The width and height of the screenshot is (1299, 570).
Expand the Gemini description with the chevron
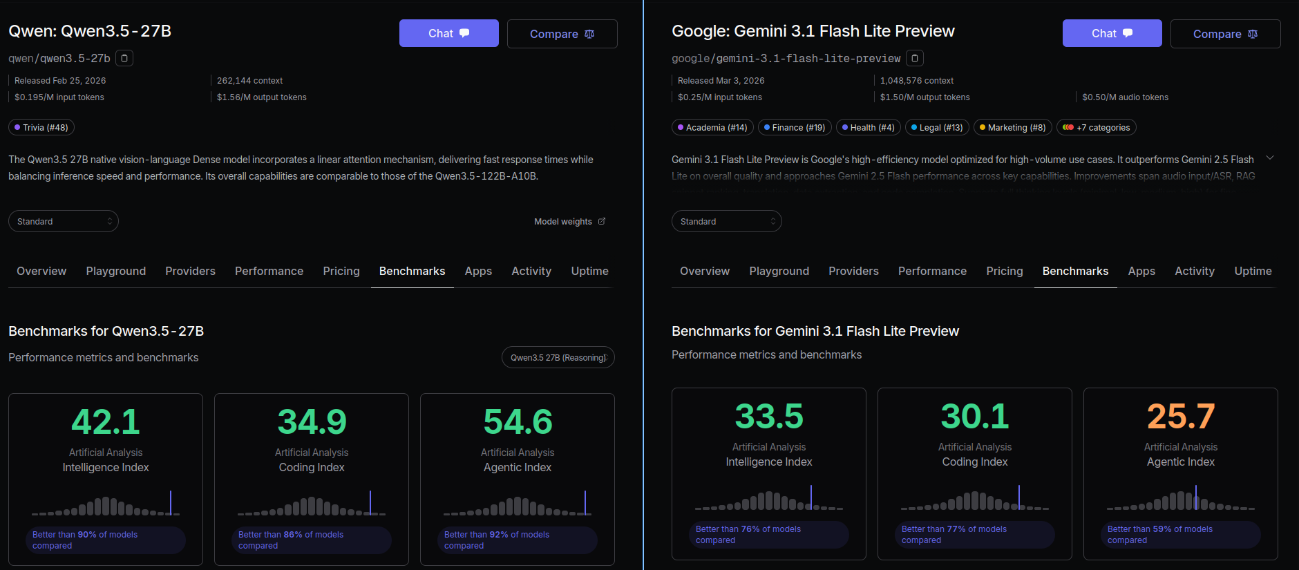(1270, 158)
